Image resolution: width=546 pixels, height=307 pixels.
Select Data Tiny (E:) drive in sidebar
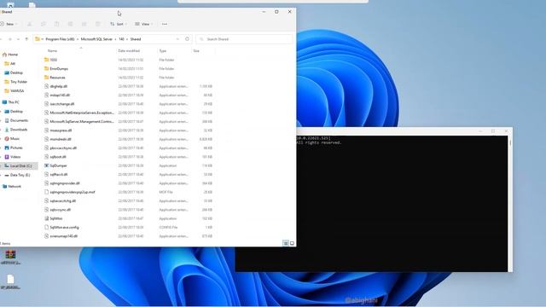tap(20, 175)
